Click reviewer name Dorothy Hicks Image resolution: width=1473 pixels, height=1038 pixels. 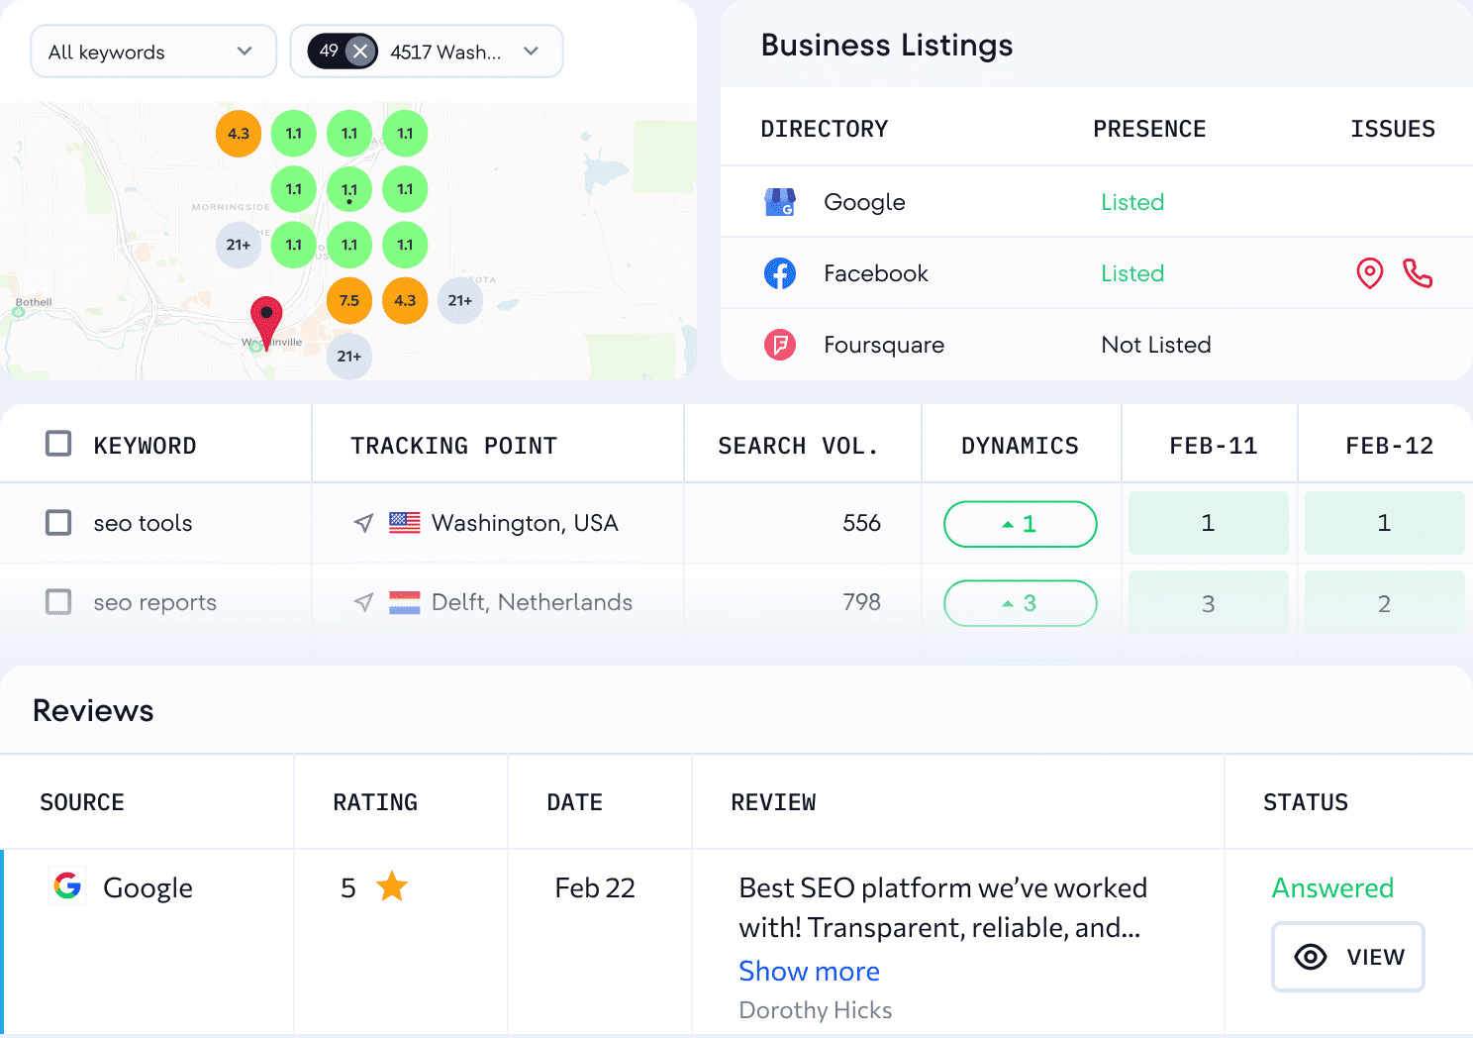tap(816, 1010)
